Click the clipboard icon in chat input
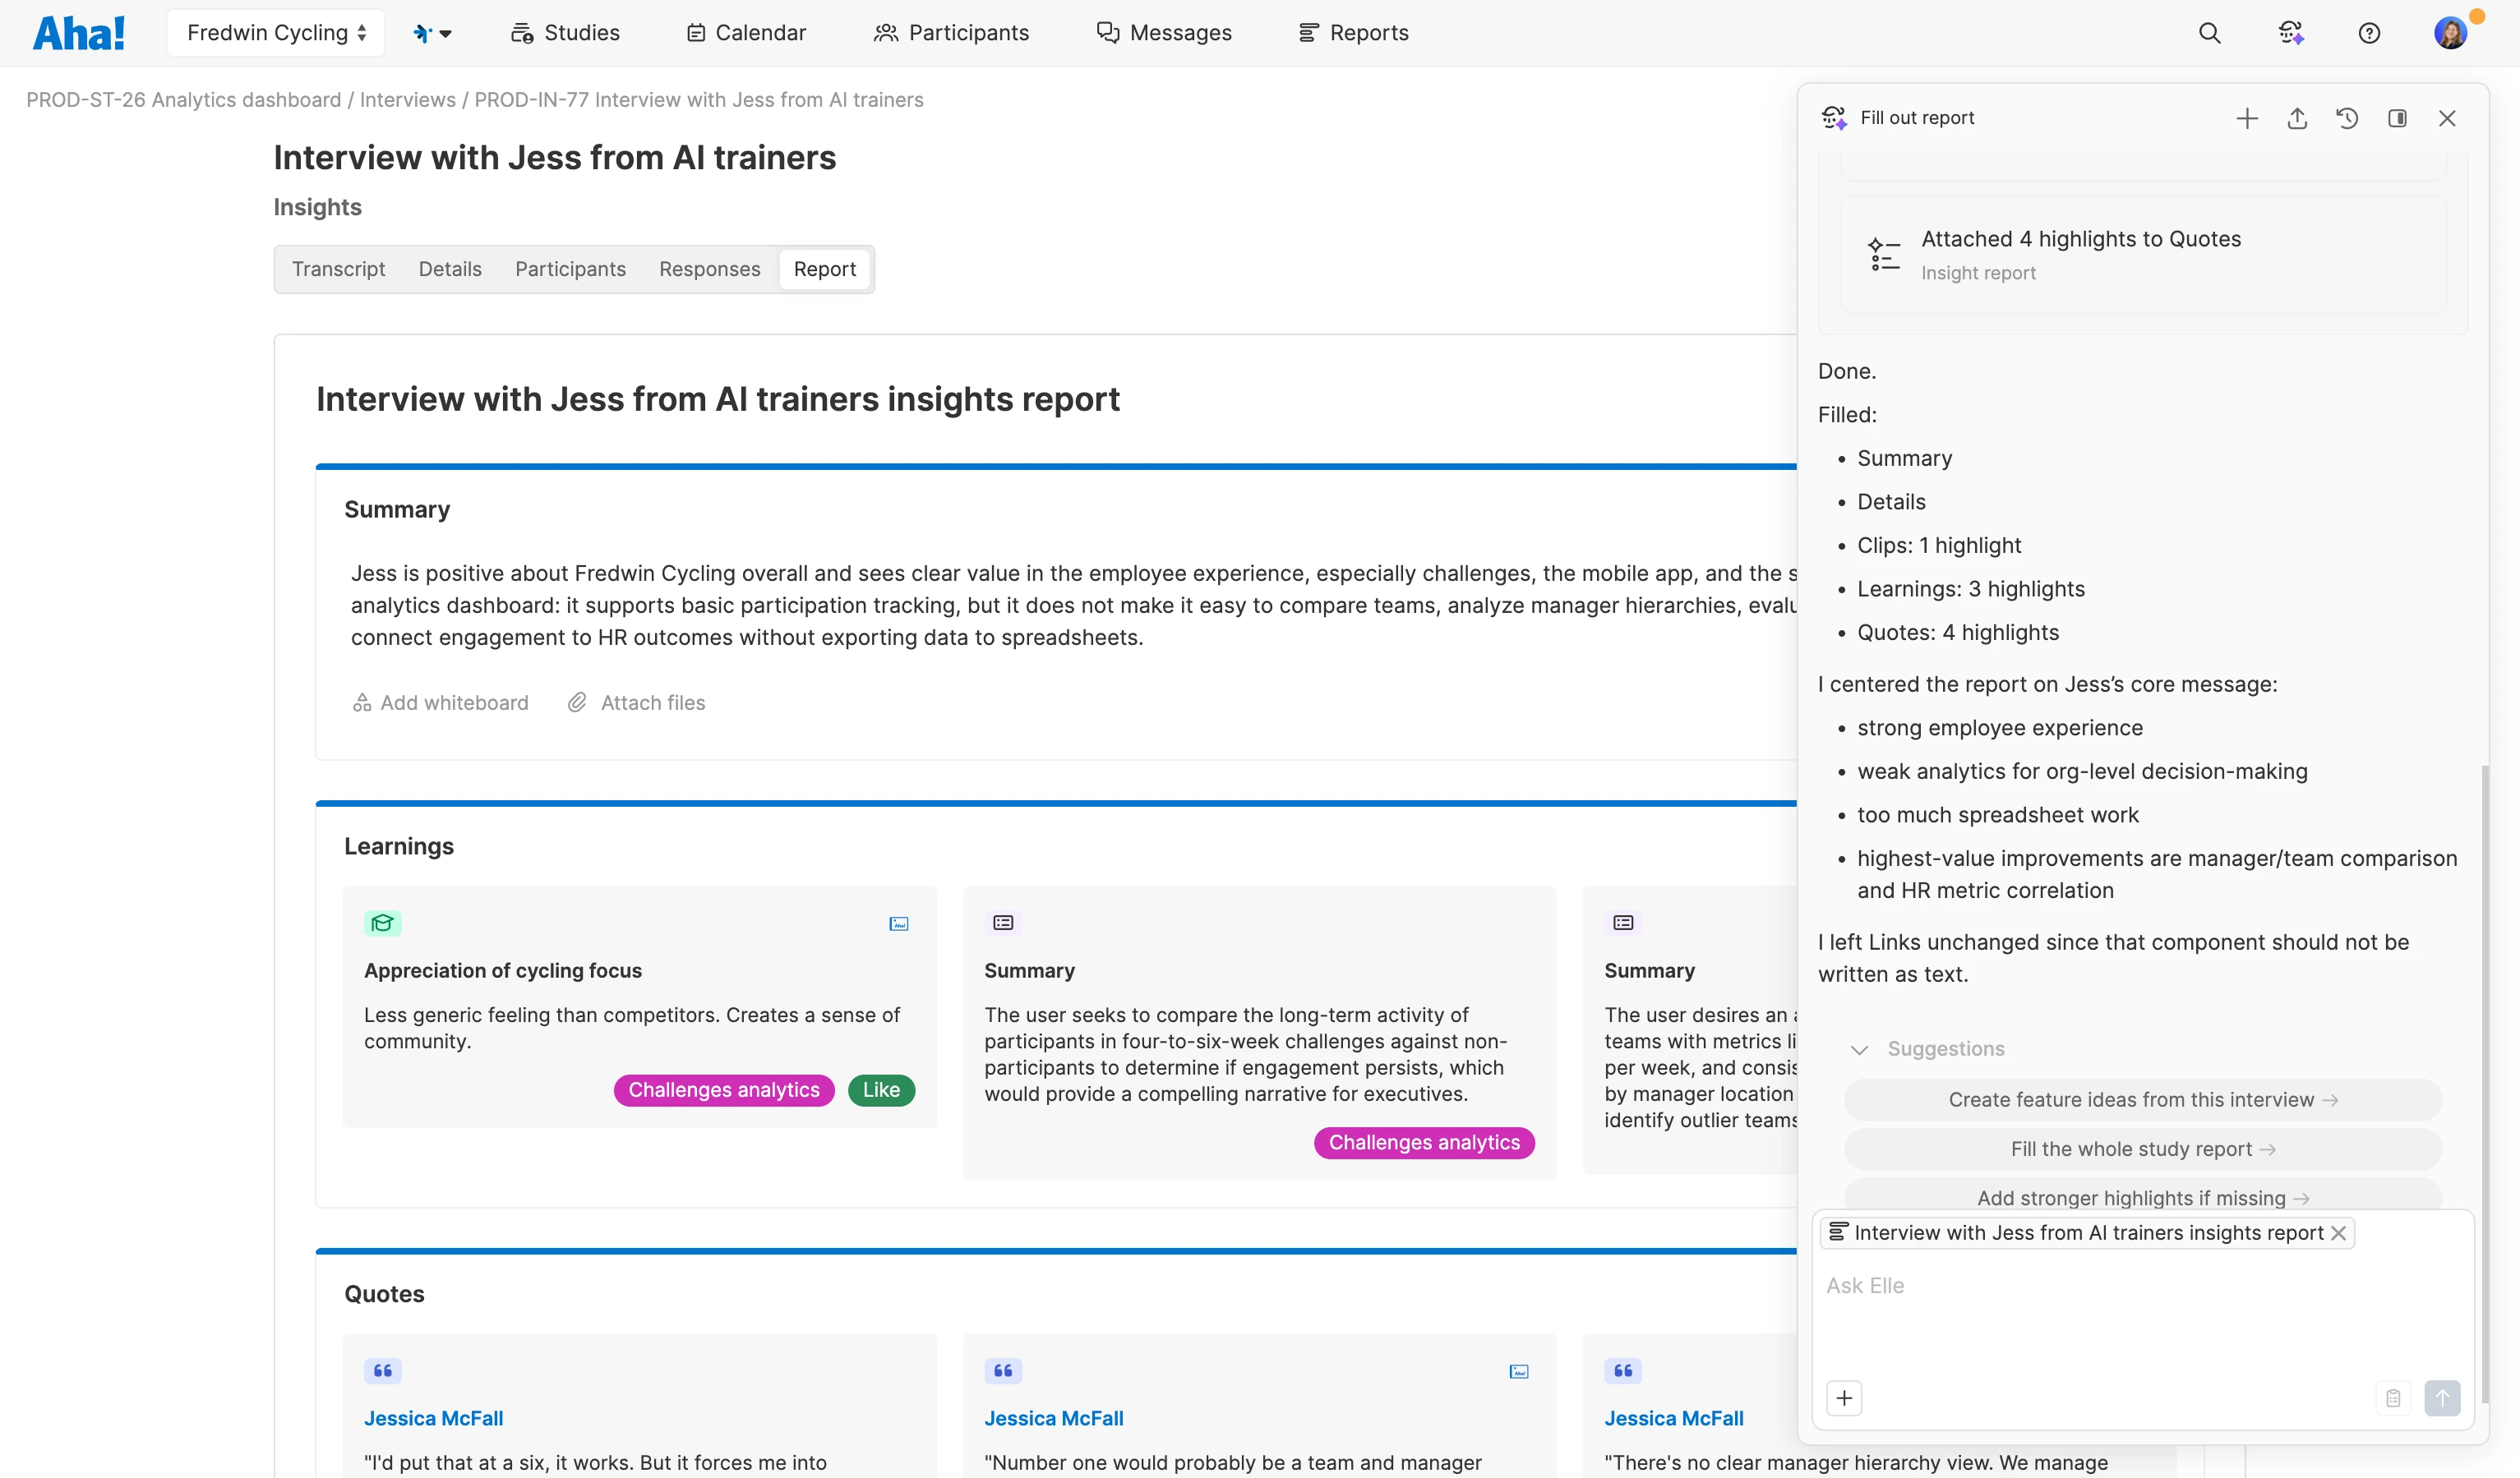The image size is (2520, 1478). coord(2393,1397)
